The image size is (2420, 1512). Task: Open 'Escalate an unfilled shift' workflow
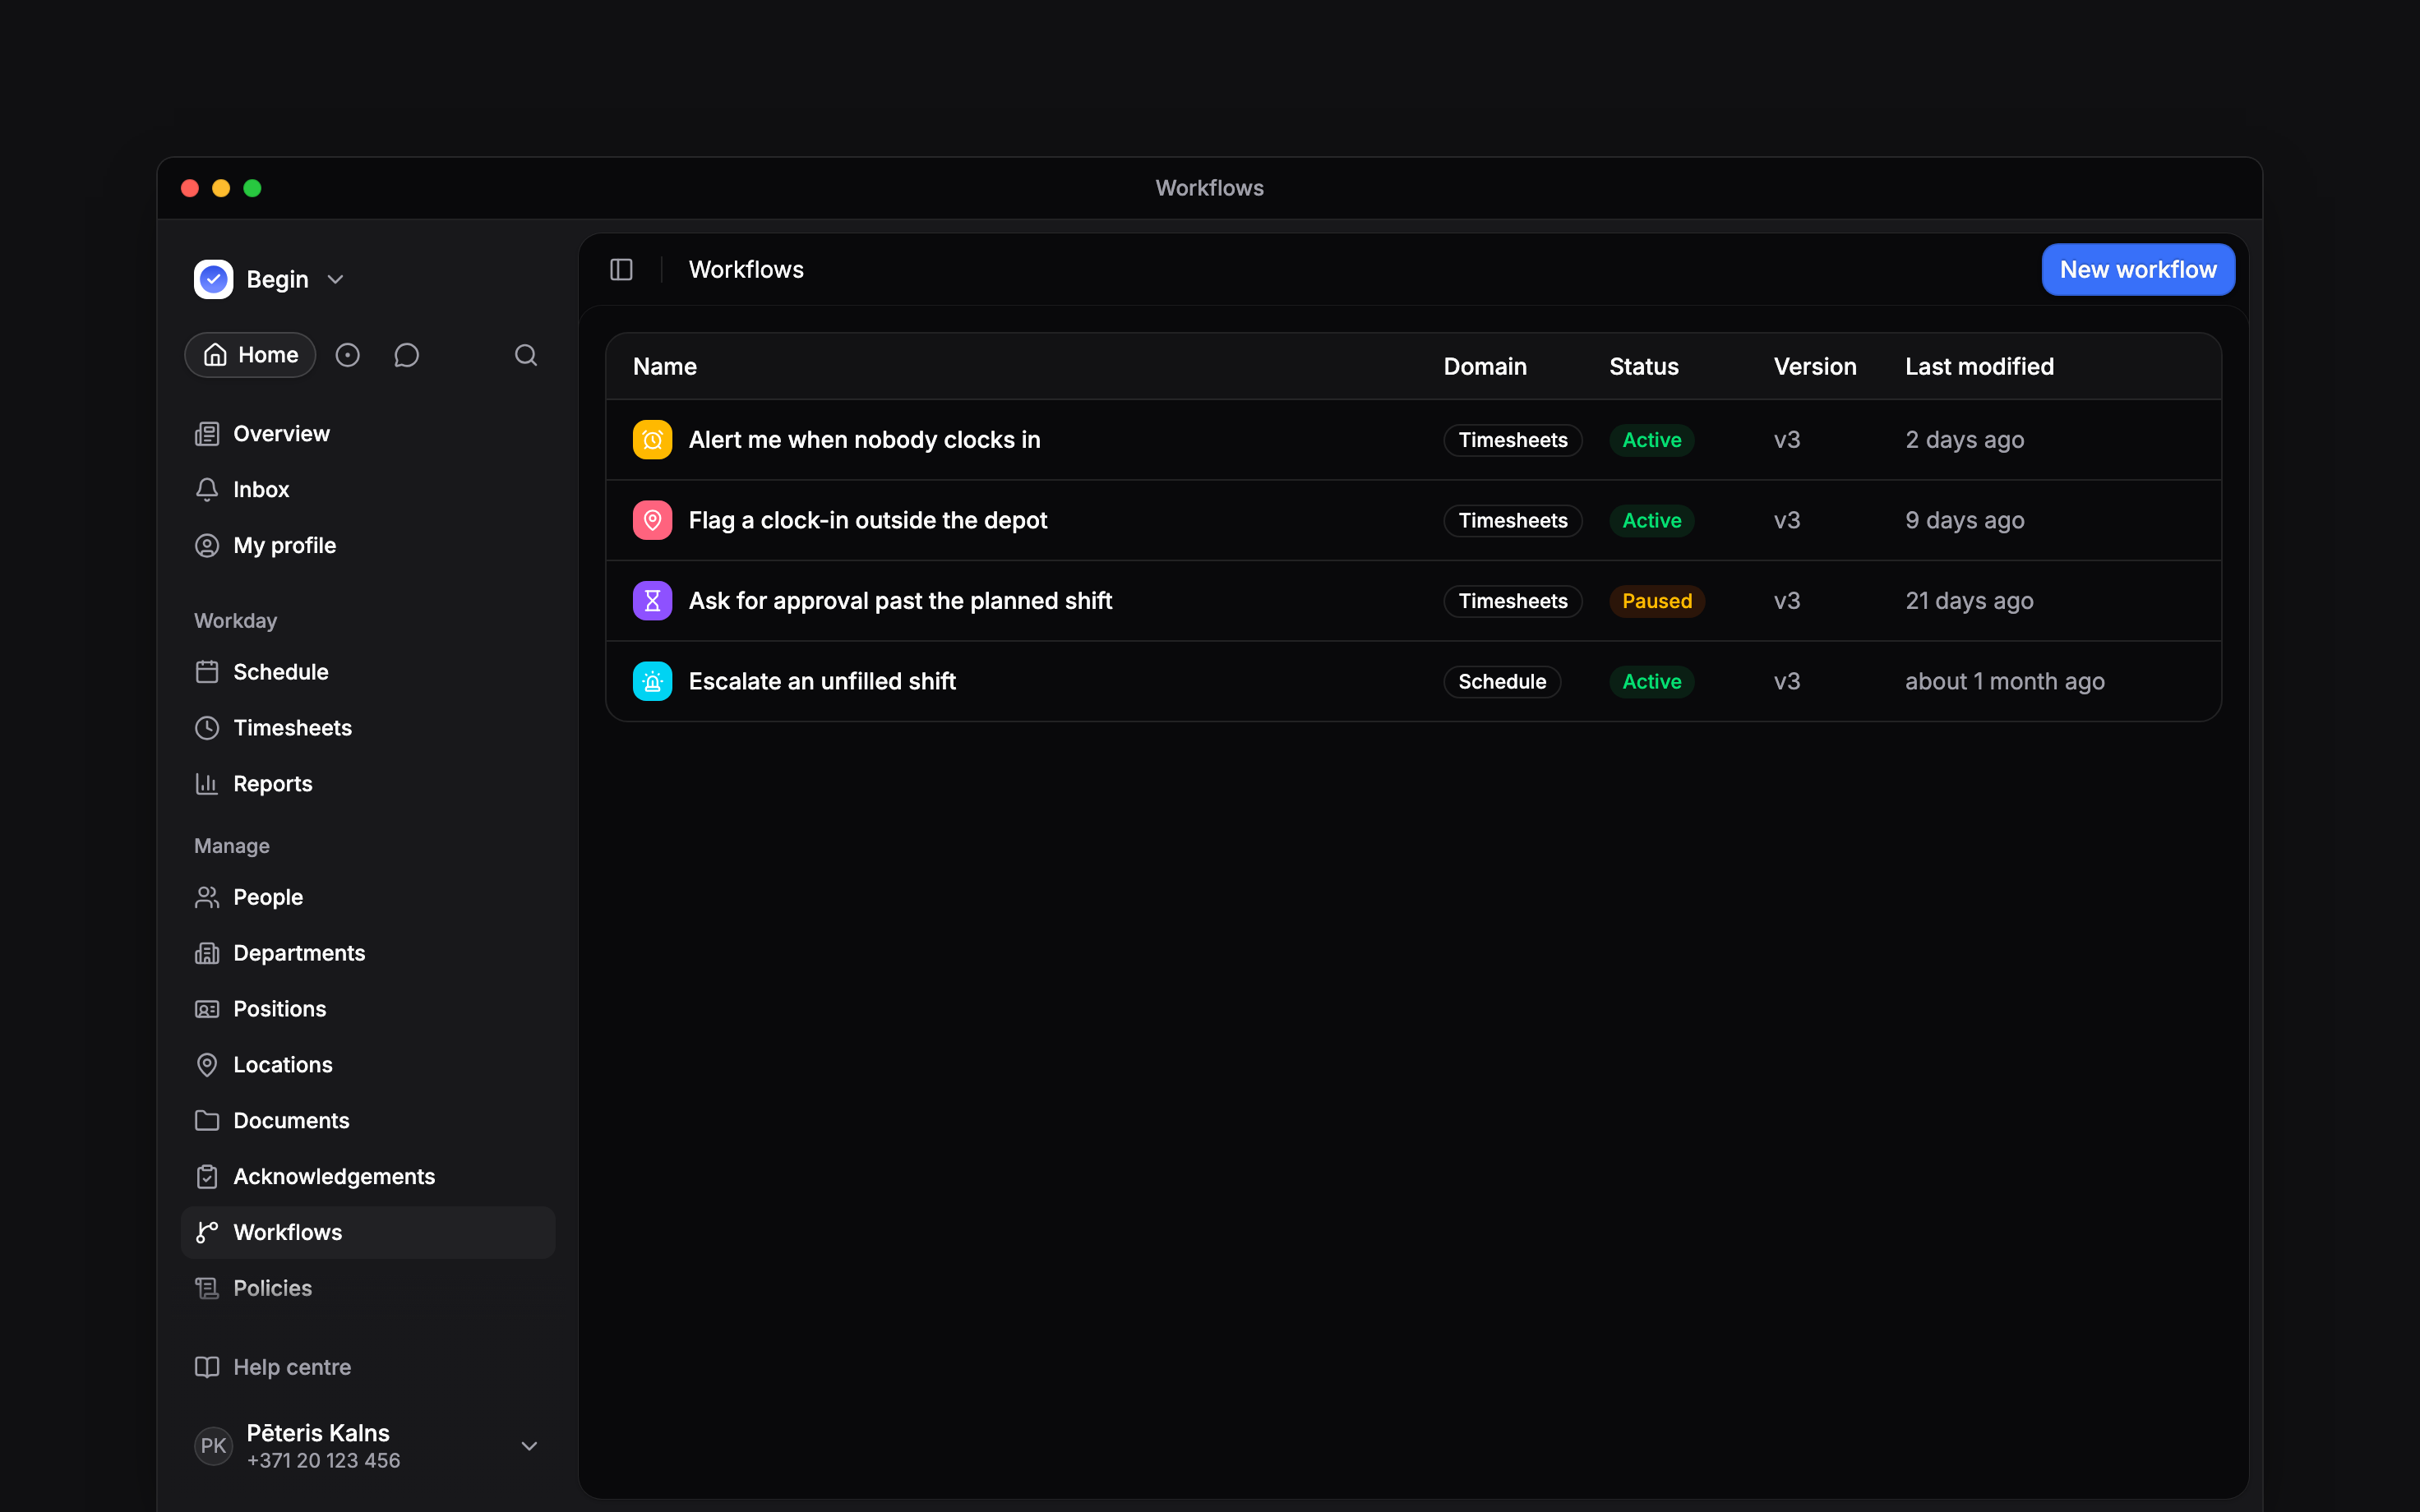[822, 682]
